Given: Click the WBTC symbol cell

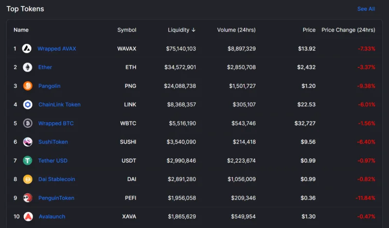Looking at the screenshot, I should pyautogui.click(x=128, y=123).
